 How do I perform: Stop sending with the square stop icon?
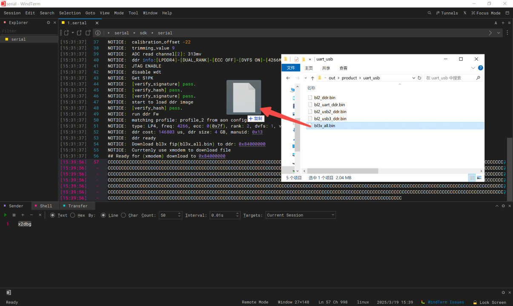[x=14, y=215]
